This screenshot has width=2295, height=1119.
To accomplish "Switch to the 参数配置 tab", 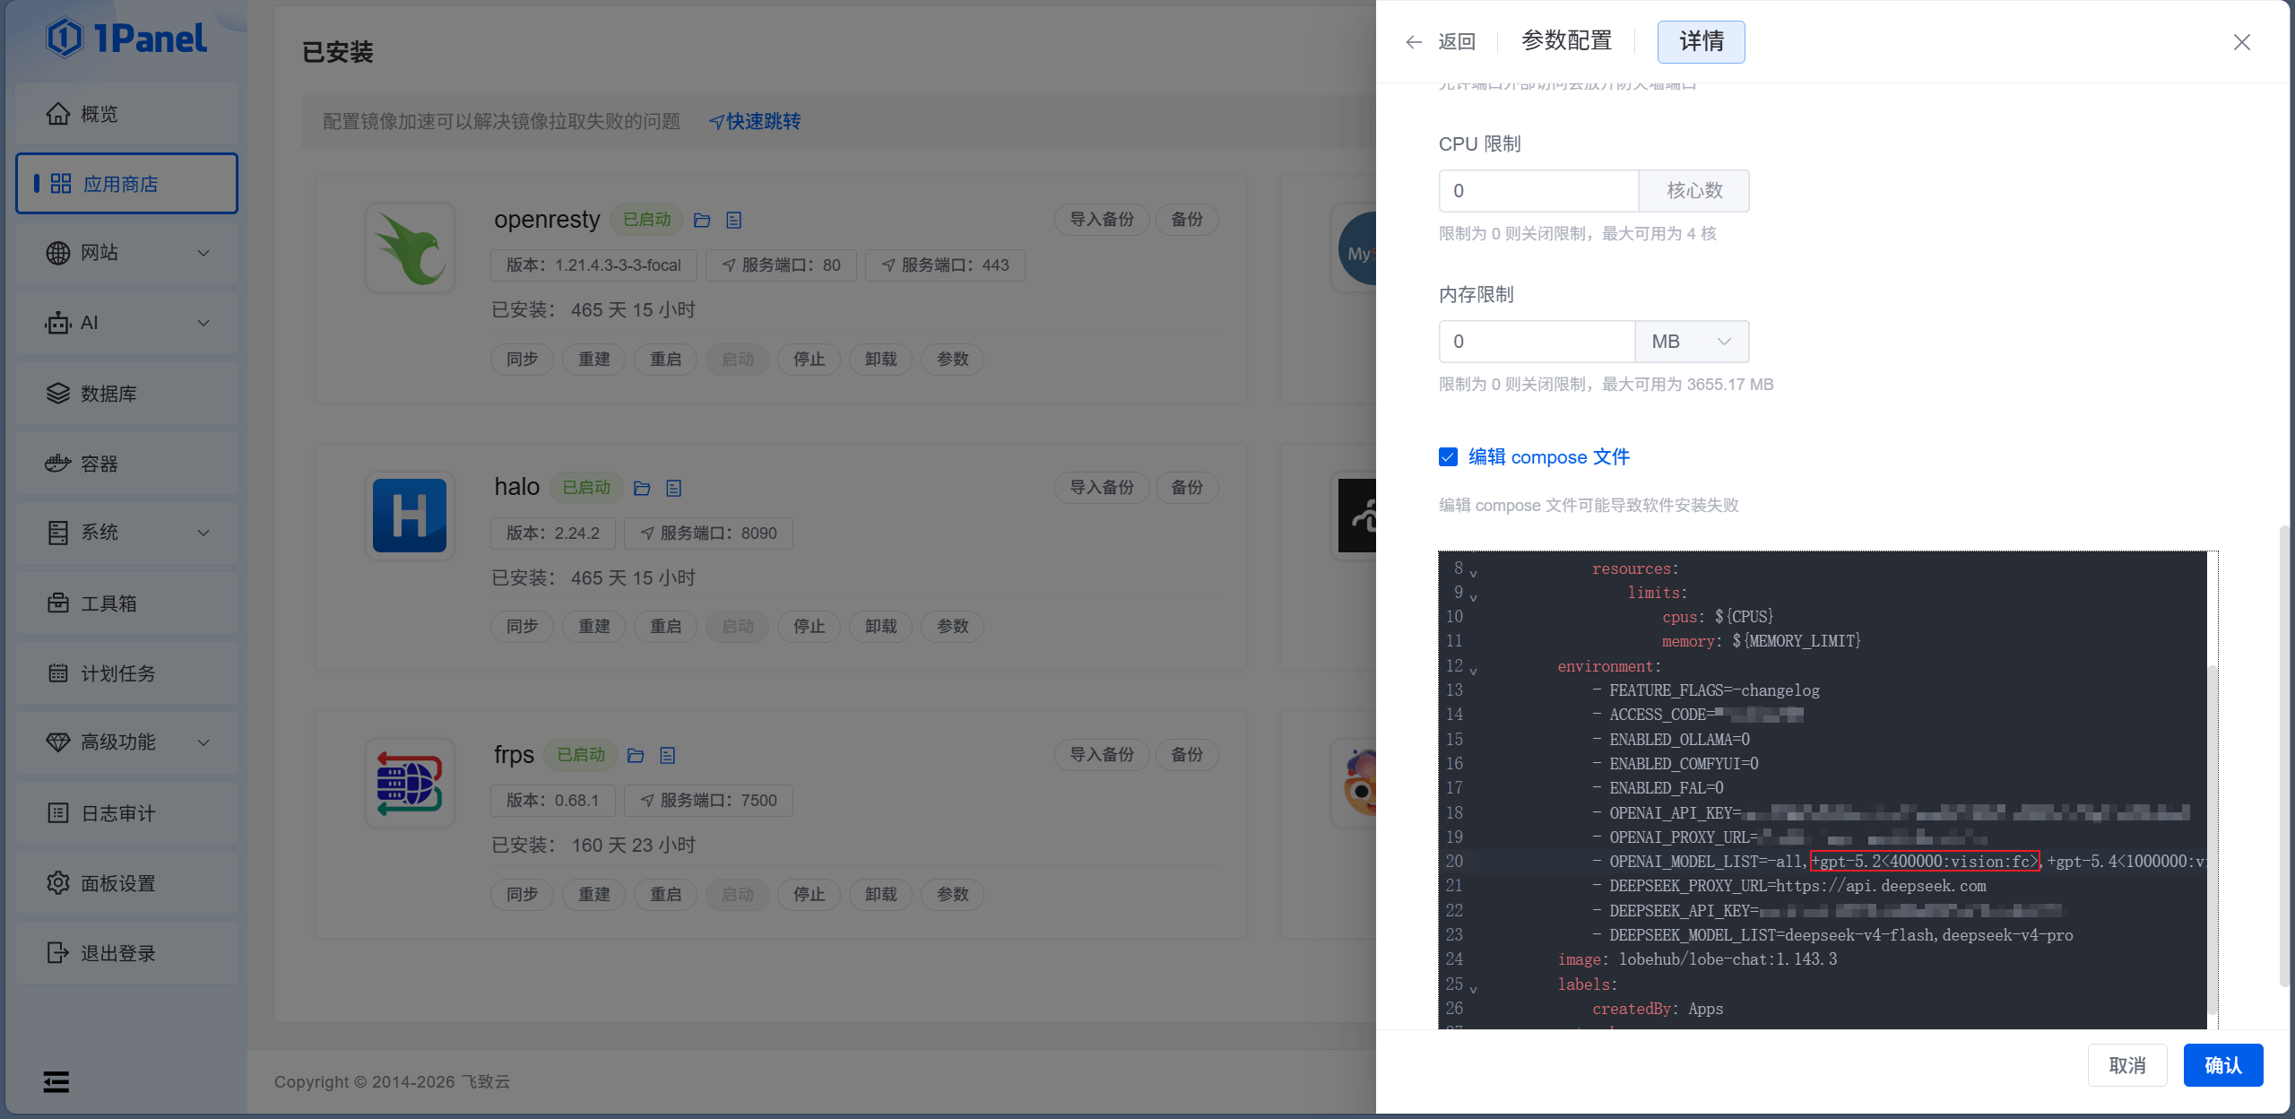I will coord(1567,41).
